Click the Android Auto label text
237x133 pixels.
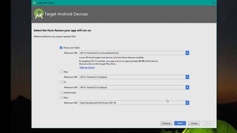(x=70, y=93)
